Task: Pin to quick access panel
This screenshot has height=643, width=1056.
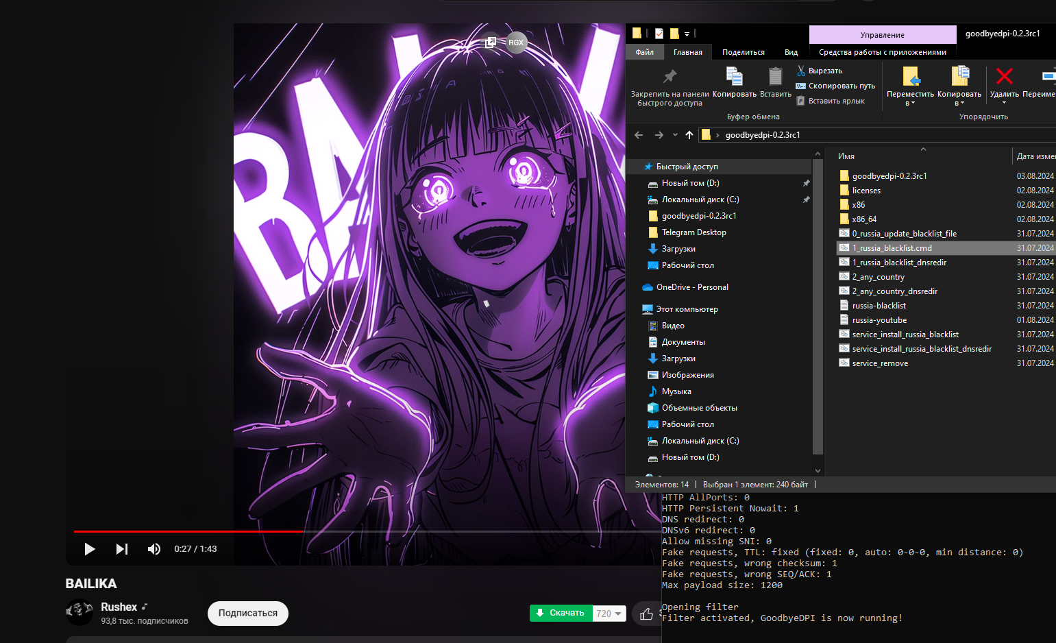Action: [x=670, y=87]
